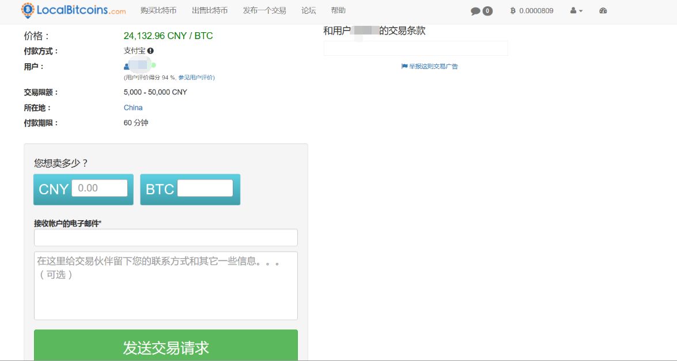677x361 pixels.
Task: Expand the user account dropdown
Action: point(576,11)
